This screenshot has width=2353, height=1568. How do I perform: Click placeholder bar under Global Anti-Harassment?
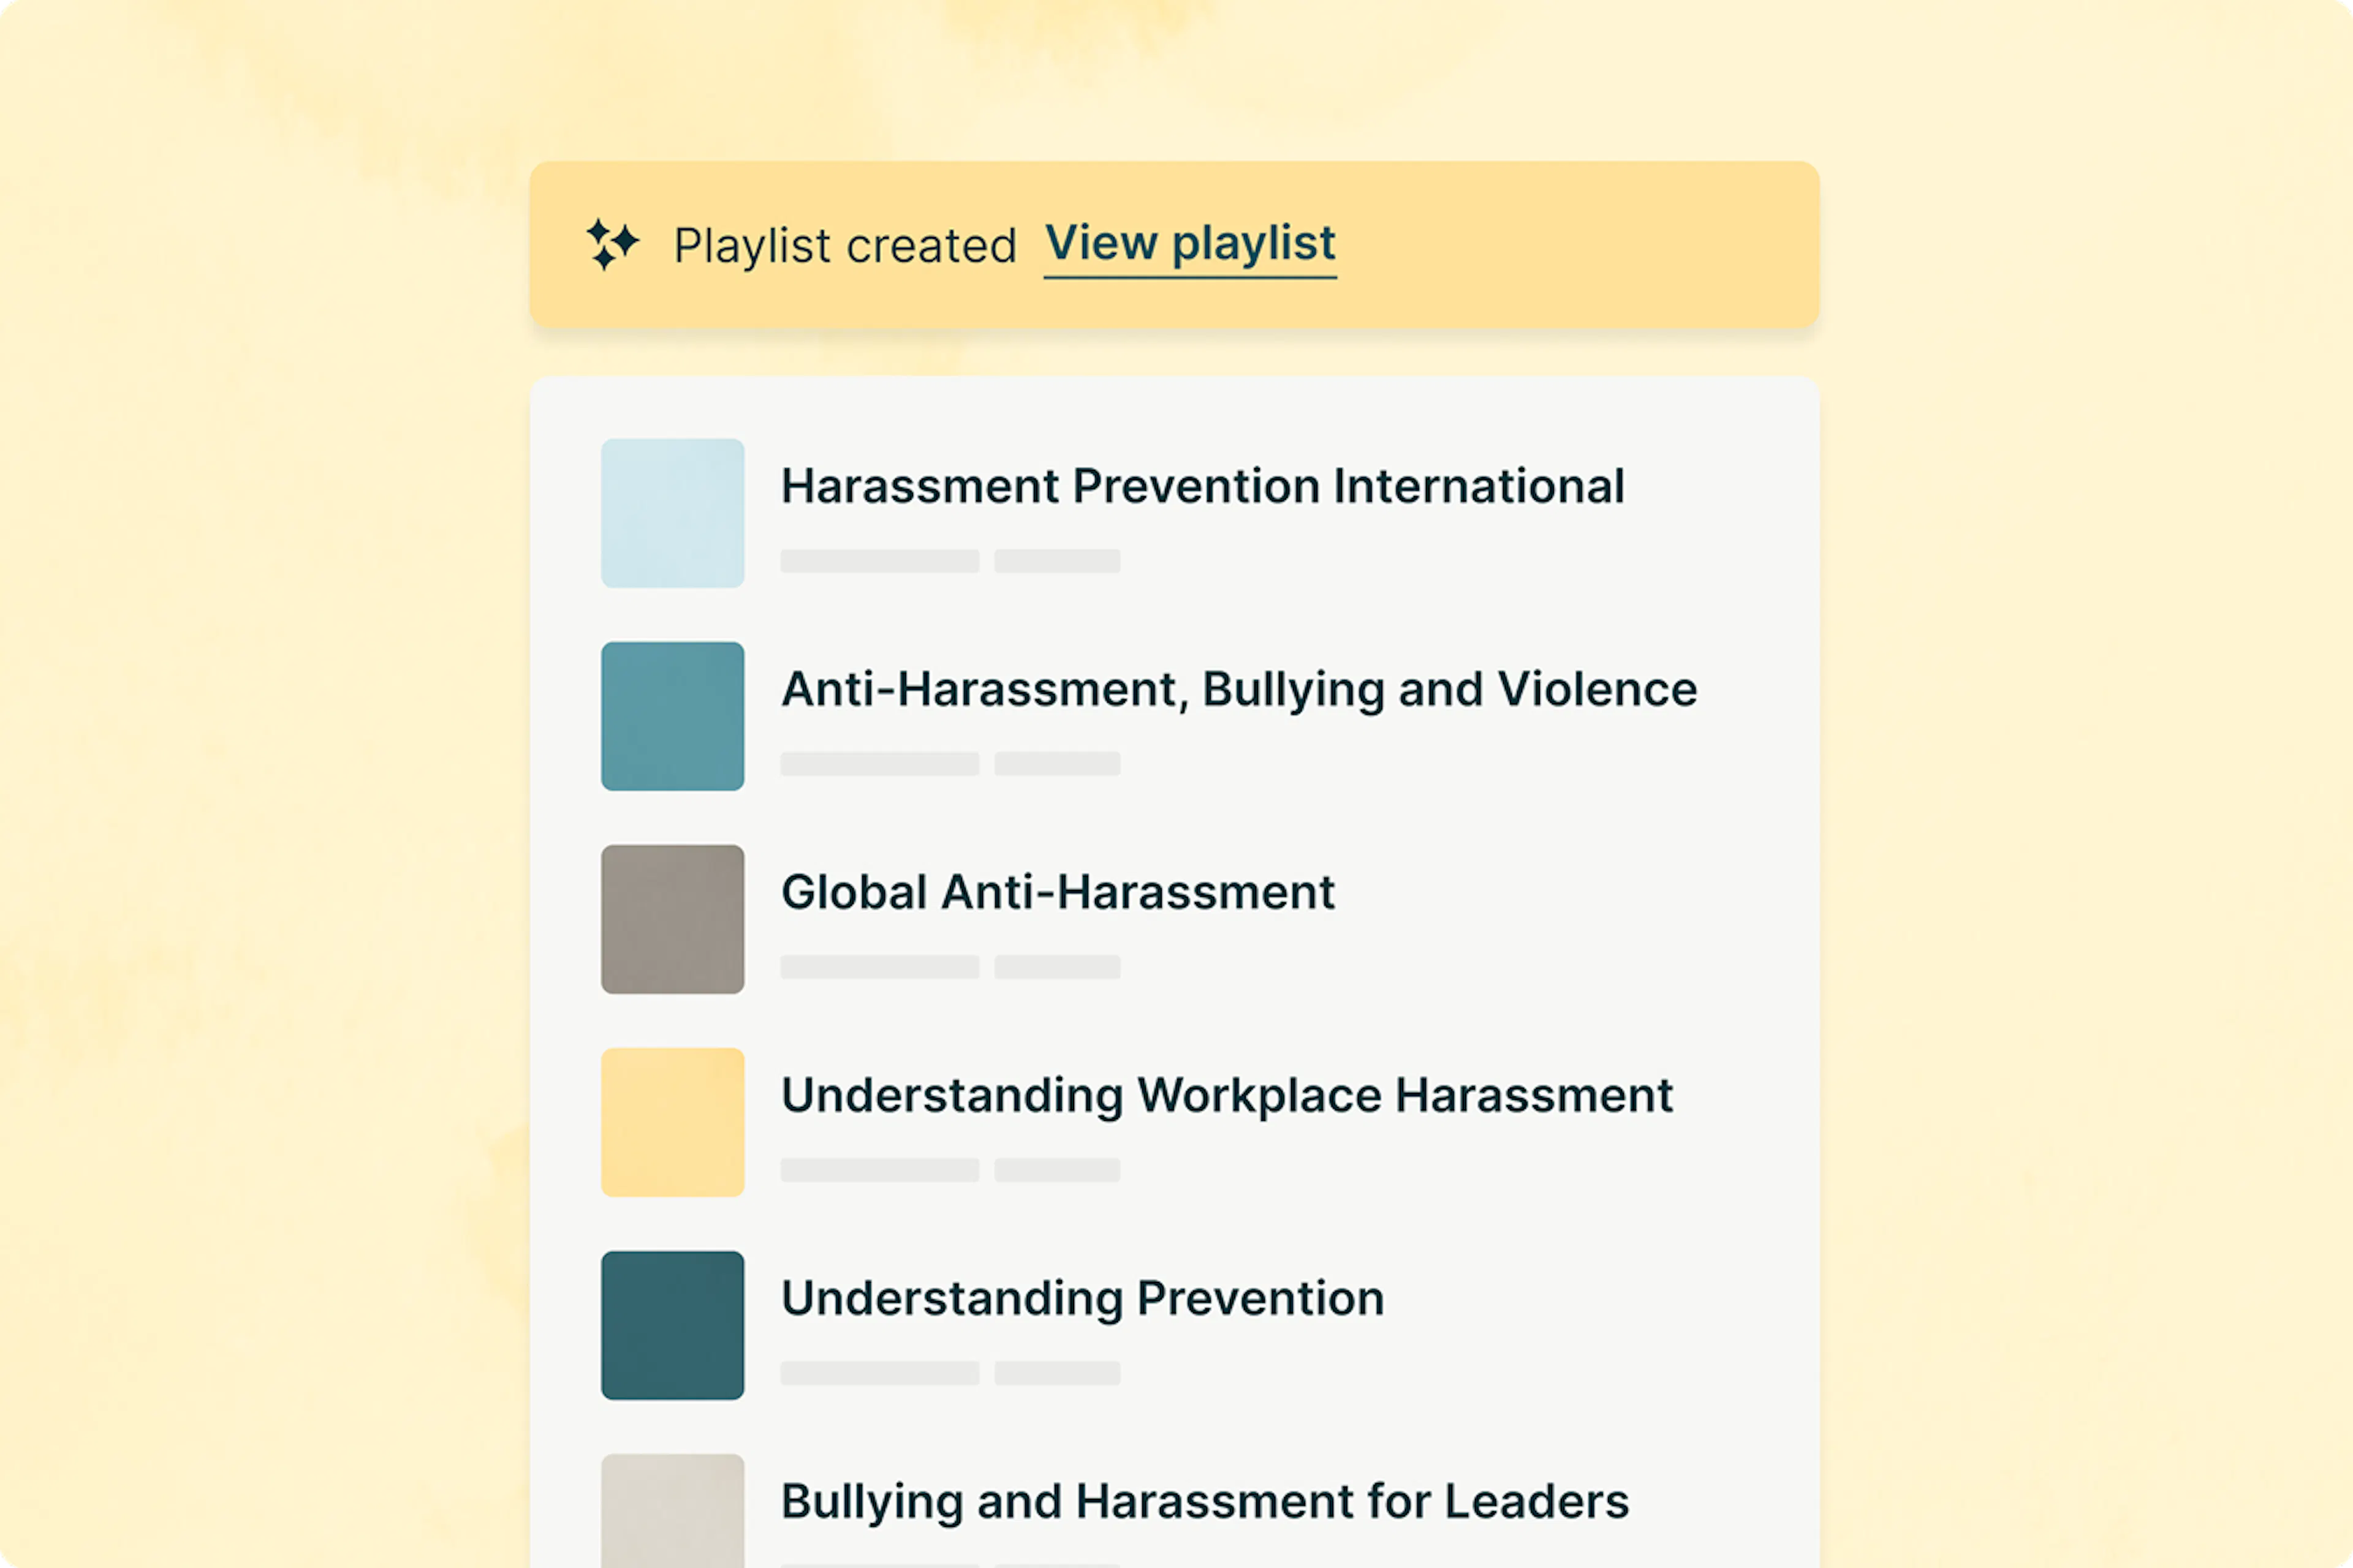(879, 967)
